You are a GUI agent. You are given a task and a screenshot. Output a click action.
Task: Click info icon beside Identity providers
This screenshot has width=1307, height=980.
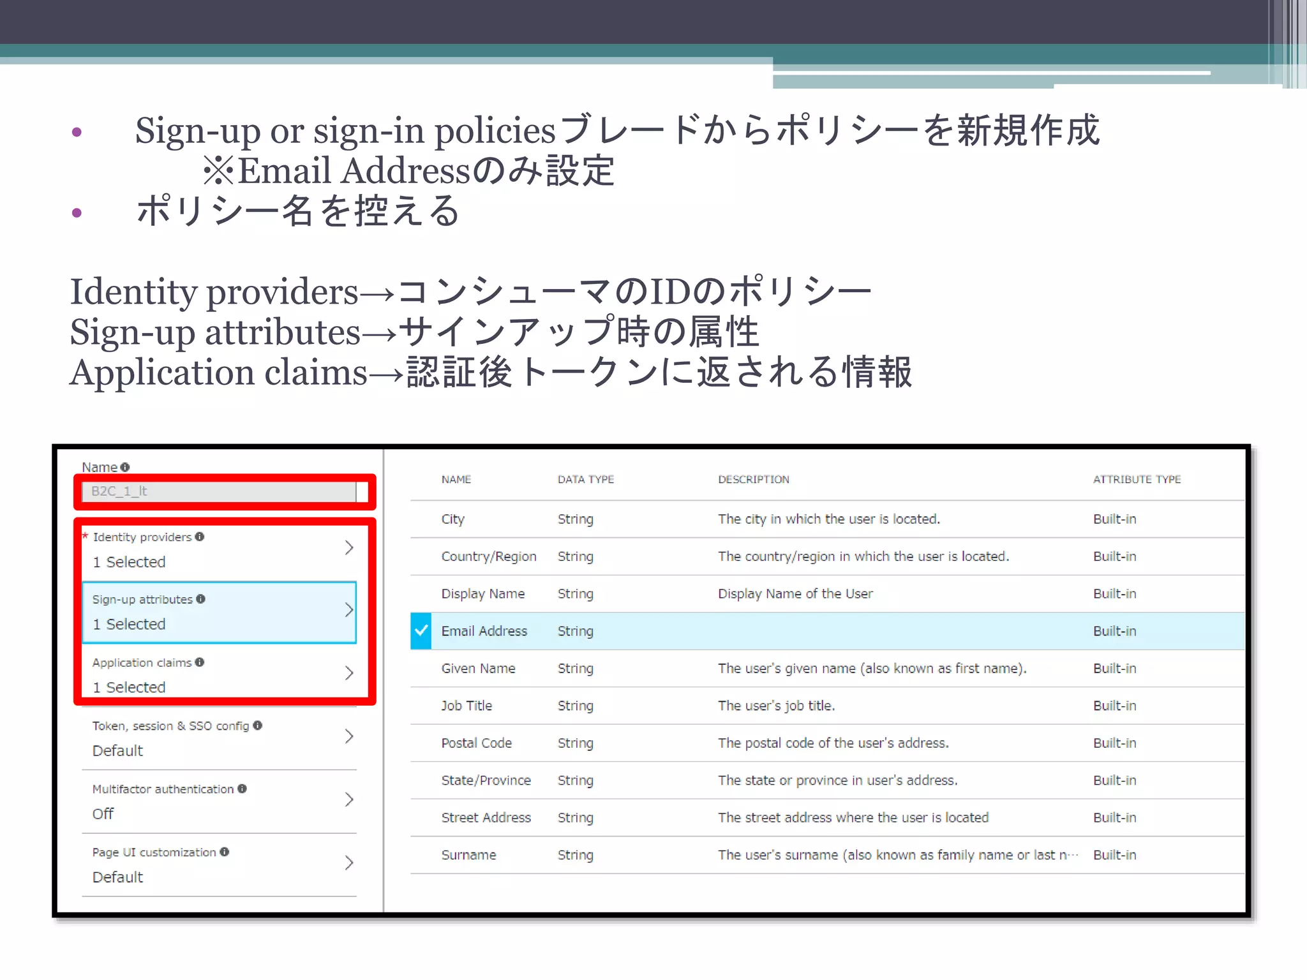pos(200,537)
